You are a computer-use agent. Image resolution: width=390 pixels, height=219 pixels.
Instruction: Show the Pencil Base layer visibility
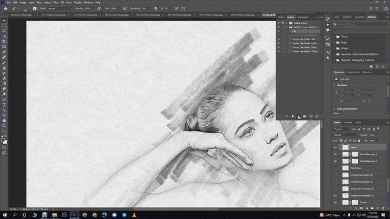pos(335,168)
